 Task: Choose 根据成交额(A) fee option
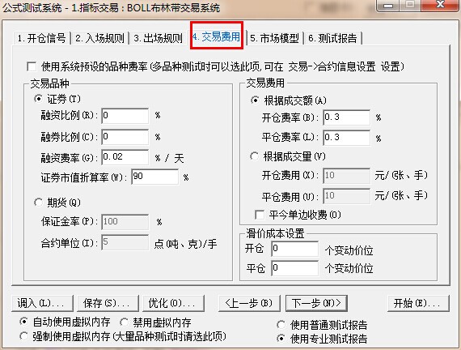coord(255,100)
